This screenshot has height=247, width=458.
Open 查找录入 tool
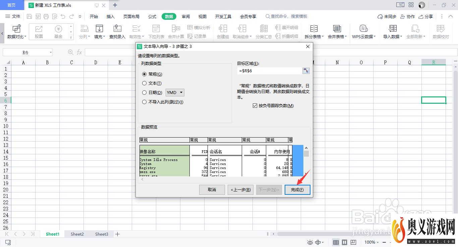(x=117, y=32)
